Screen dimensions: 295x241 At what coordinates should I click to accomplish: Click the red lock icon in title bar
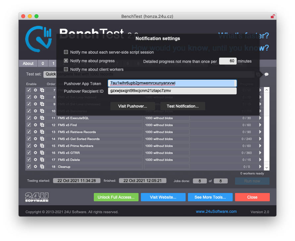[272, 16]
